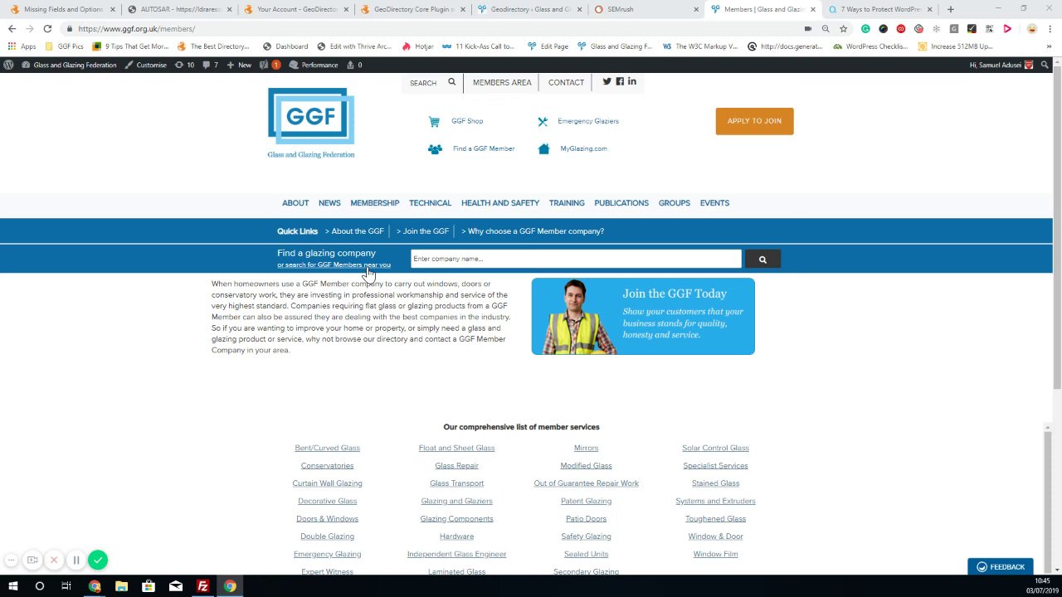
Task: Open the New content menu in admin bar
Action: click(x=239, y=65)
